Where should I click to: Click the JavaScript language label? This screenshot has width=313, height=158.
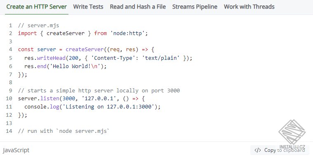16,150
